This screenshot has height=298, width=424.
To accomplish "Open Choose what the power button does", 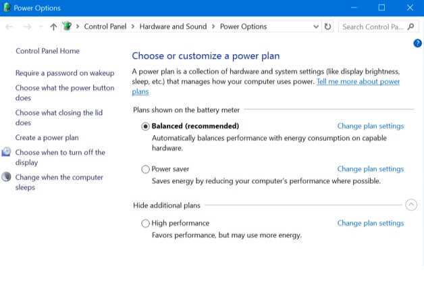I will coord(65,93).
